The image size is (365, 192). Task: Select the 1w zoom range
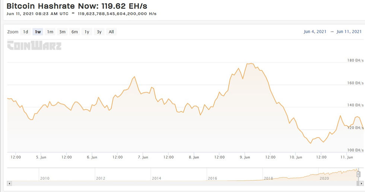(x=38, y=32)
